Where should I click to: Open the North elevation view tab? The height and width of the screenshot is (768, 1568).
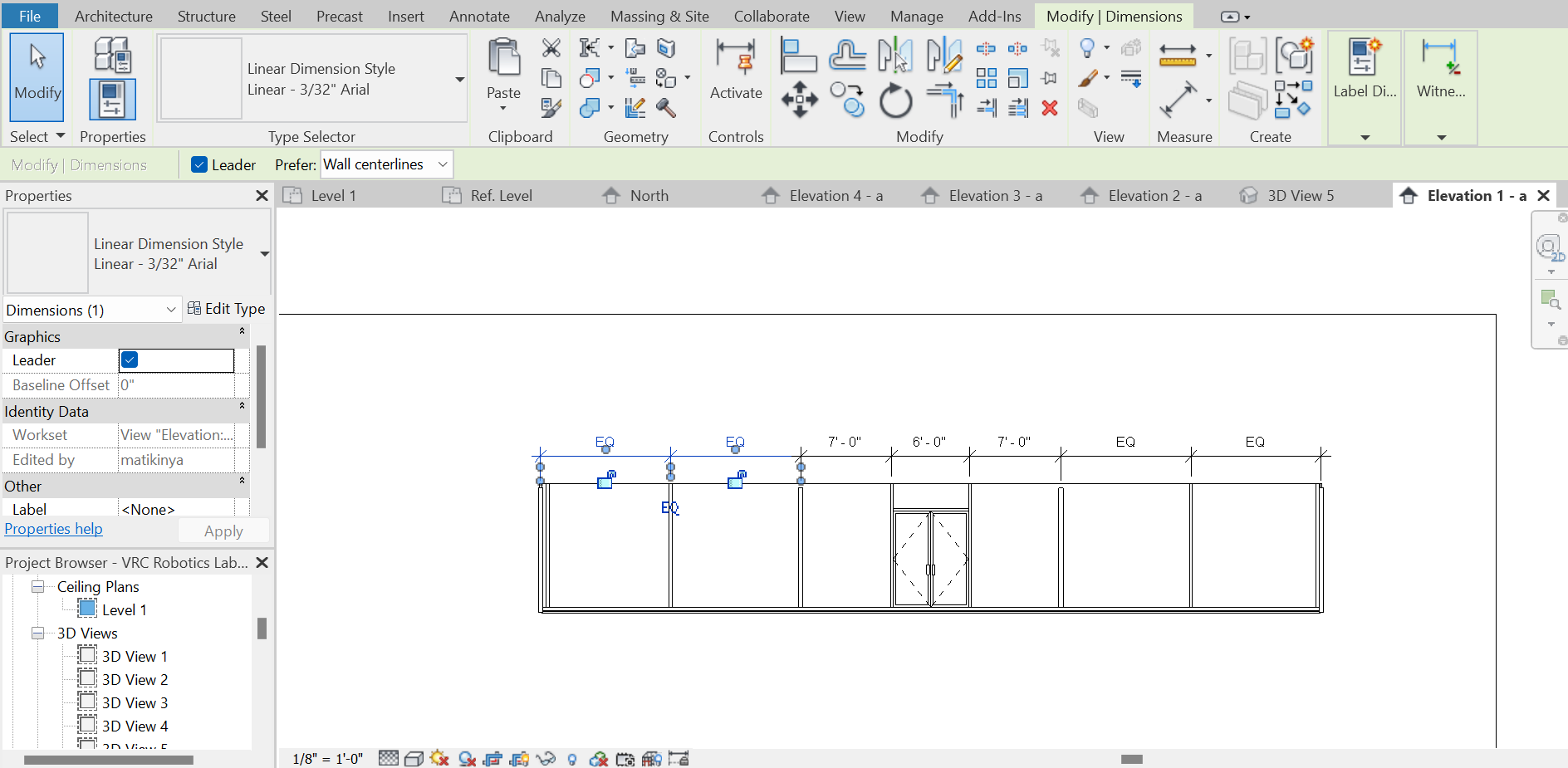(649, 195)
